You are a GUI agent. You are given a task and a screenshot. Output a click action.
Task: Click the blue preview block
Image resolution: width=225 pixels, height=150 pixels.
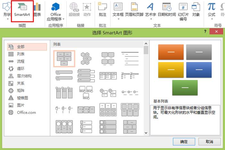(199, 70)
